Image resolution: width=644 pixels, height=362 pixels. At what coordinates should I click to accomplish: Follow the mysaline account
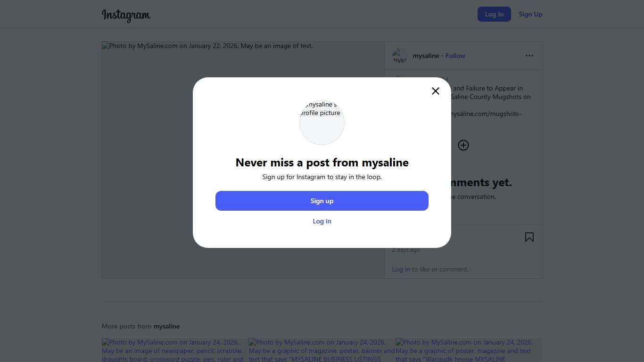pyautogui.click(x=455, y=56)
